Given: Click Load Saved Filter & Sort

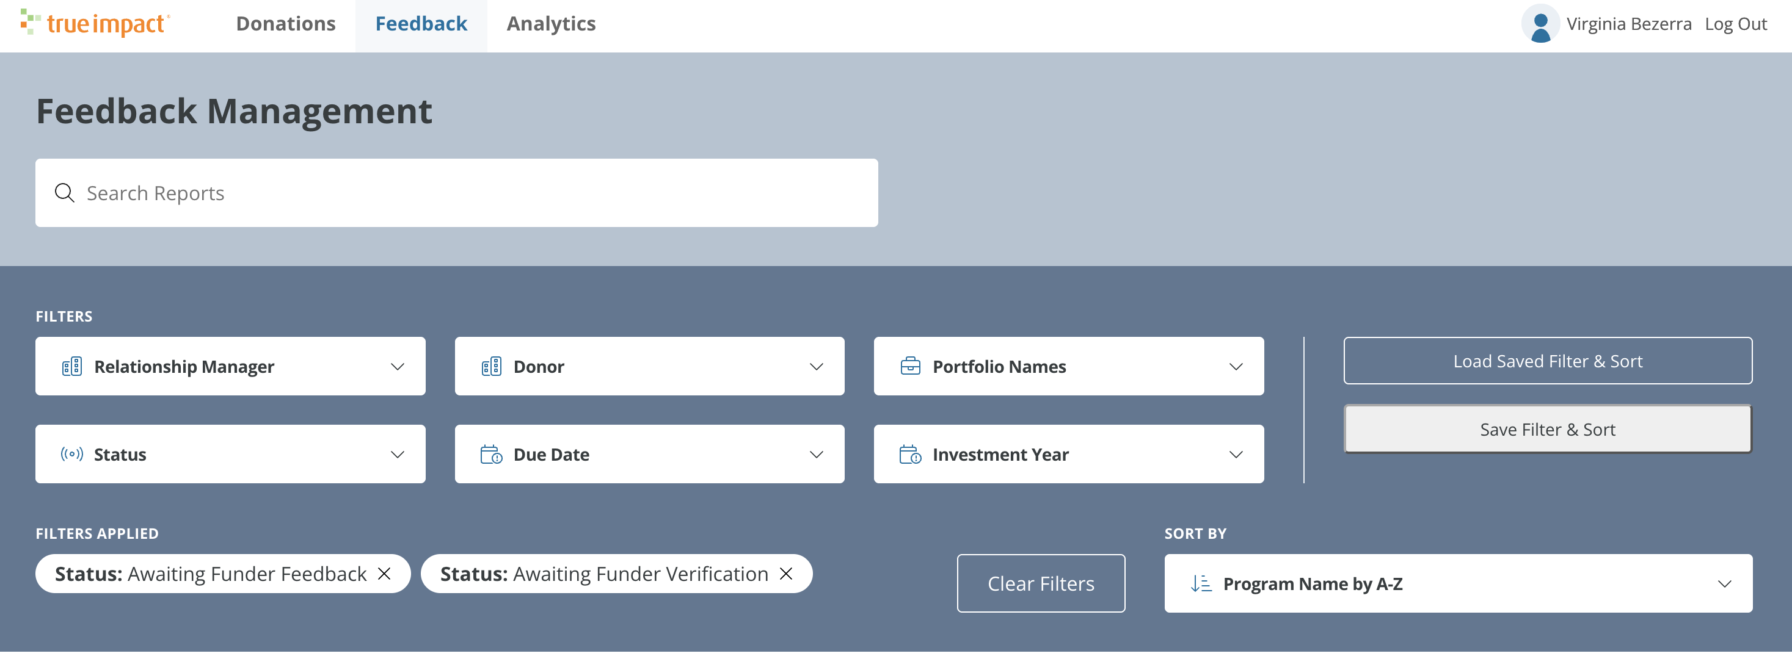Looking at the screenshot, I should [1547, 361].
